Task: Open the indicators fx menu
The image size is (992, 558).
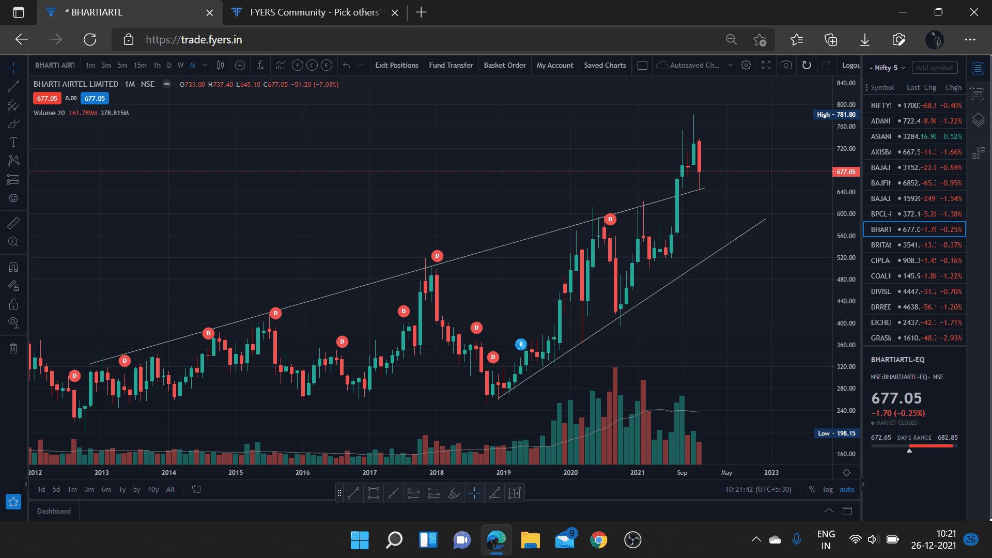Action: pyautogui.click(x=260, y=65)
